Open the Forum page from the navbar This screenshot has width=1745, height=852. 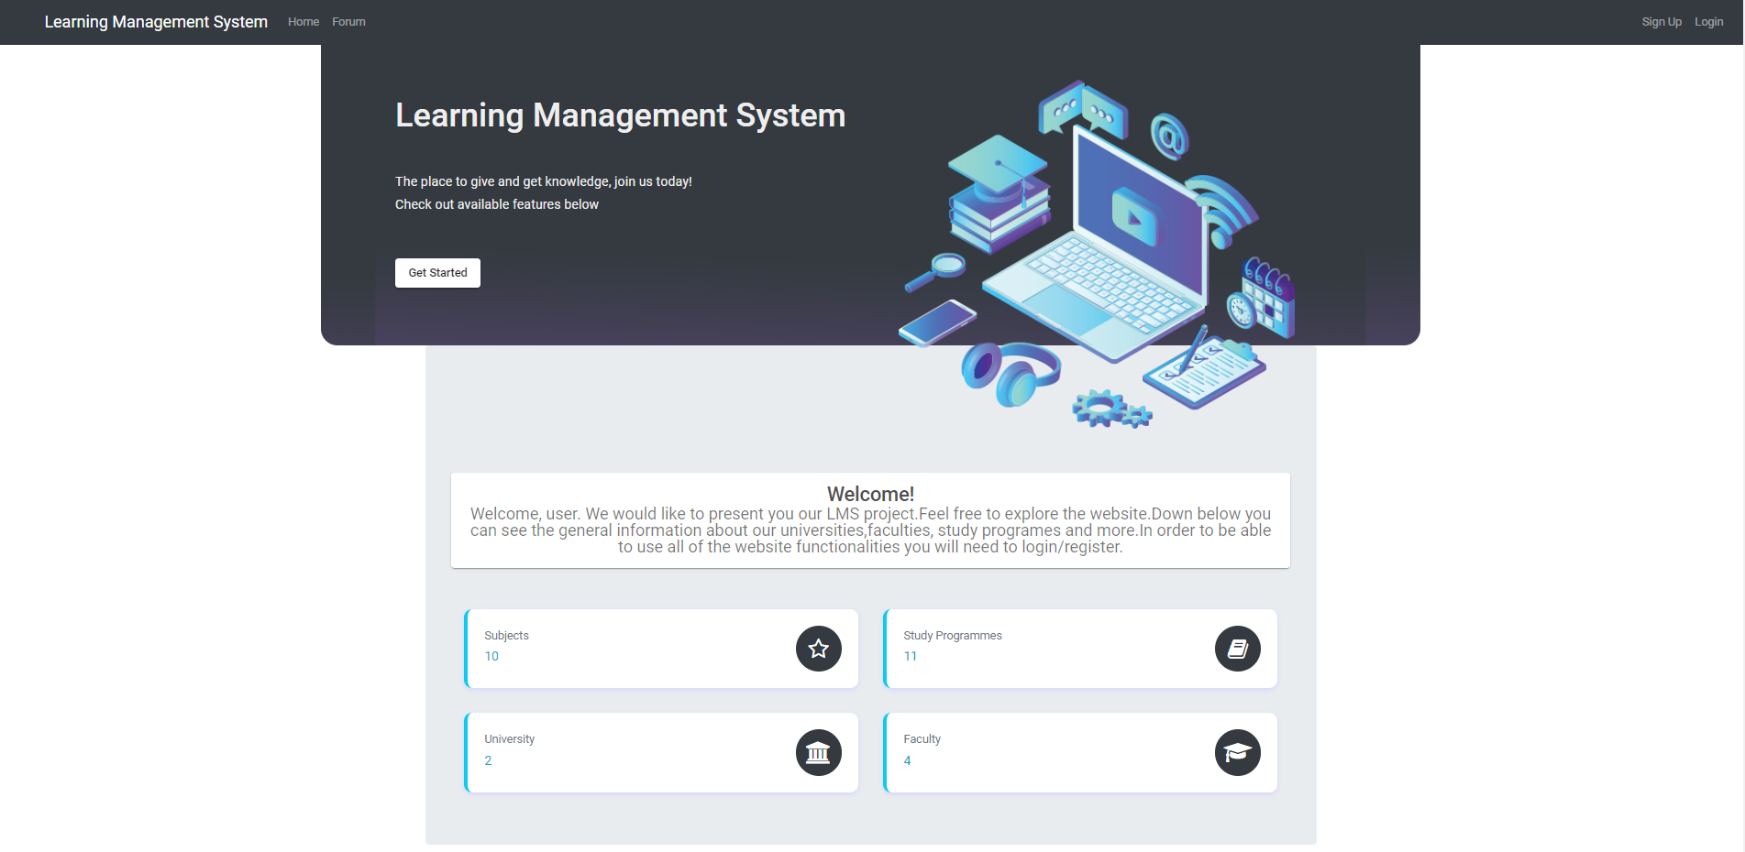click(348, 21)
